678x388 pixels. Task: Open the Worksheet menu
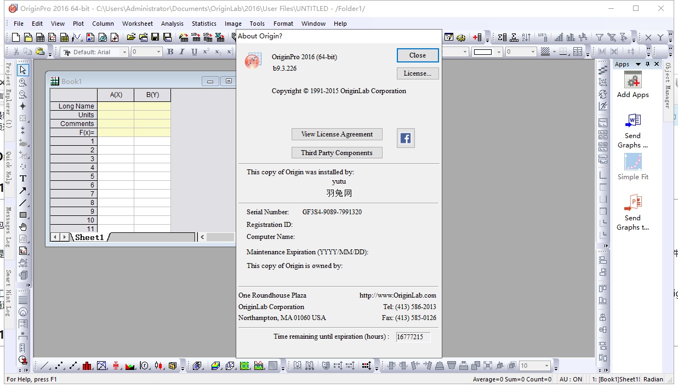pos(137,24)
